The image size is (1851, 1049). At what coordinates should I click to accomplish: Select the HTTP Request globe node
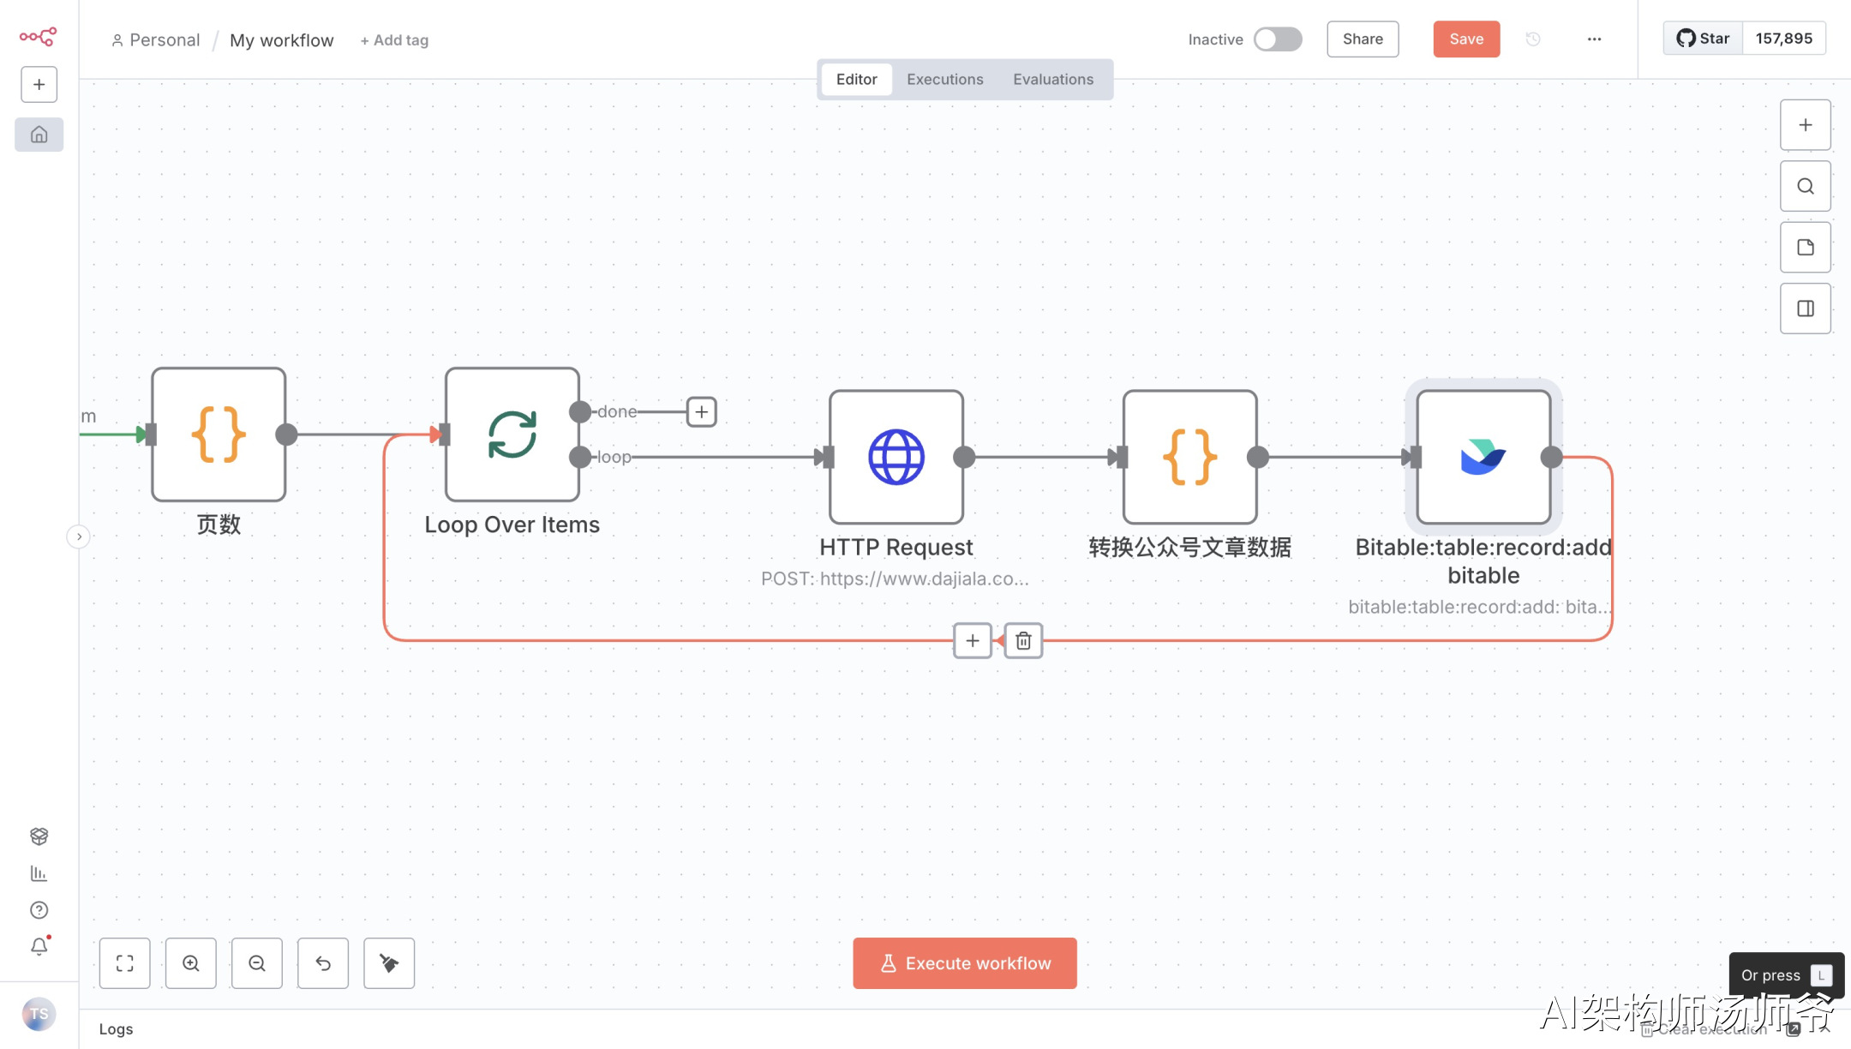pos(896,457)
